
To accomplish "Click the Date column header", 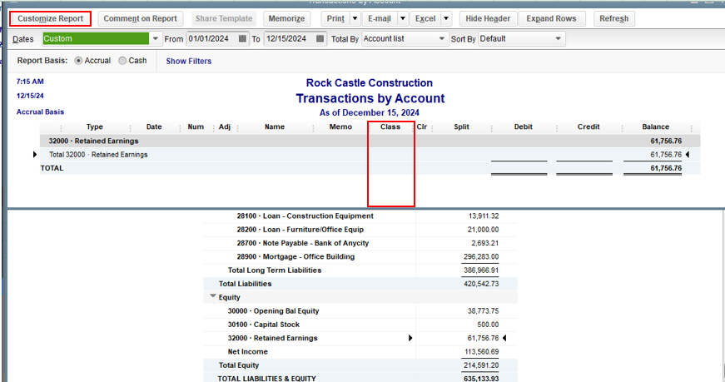I will point(154,127).
